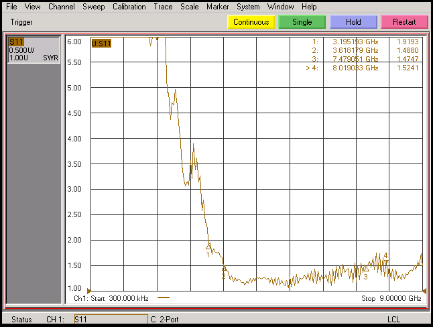433x327 pixels.
Task: Click the SWR format label
Action: pyautogui.click(x=50, y=58)
